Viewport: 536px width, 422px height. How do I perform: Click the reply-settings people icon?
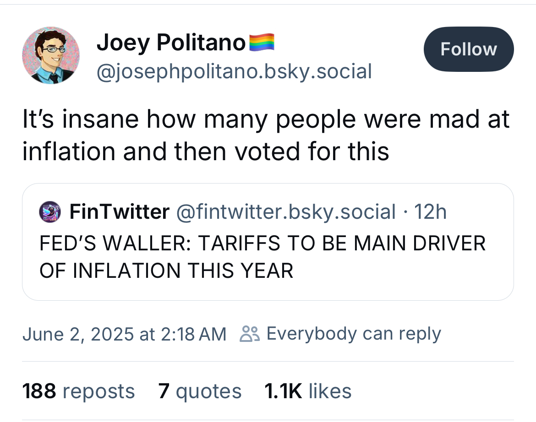pyautogui.click(x=250, y=334)
